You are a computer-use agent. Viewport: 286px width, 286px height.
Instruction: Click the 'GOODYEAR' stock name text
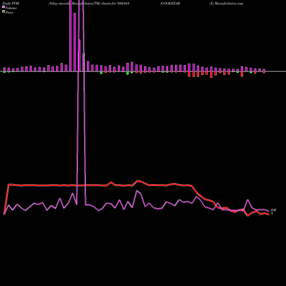pyautogui.click(x=170, y=3)
